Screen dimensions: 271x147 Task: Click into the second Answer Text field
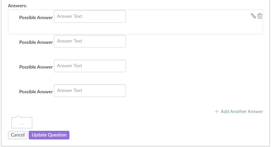(90, 41)
